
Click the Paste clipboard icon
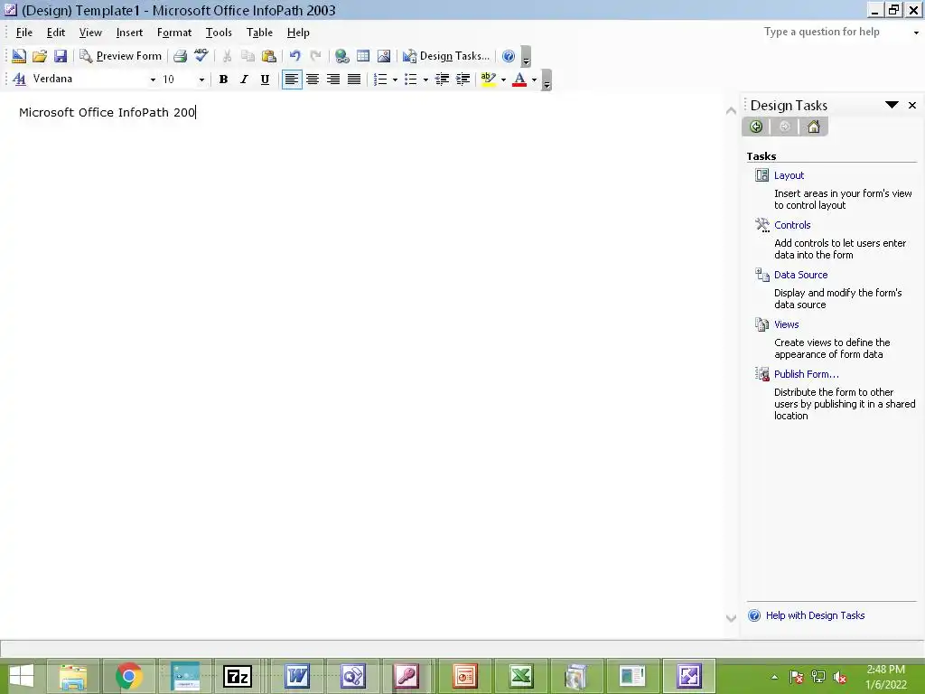coord(268,56)
